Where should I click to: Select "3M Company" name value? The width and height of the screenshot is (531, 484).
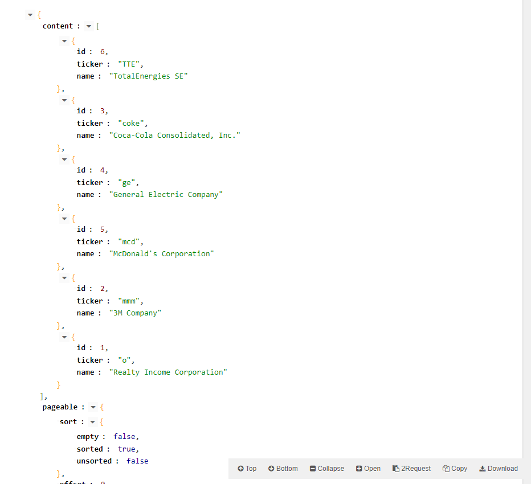click(135, 313)
